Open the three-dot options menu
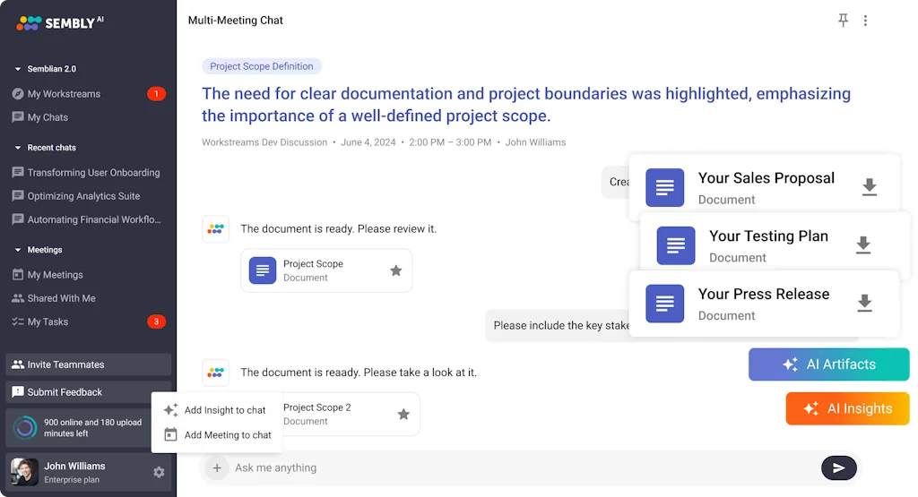The image size is (918, 497). (865, 21)
